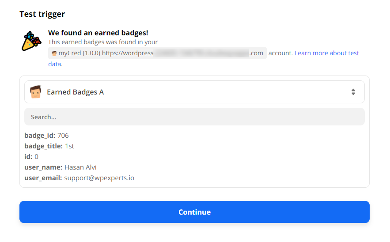Click the up-down arrows on record selector
390x242 pixels.
click(353, 92)
